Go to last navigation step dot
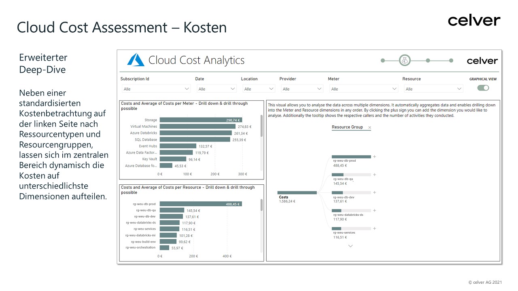This screenshot has width=518, height=291. 451,61
